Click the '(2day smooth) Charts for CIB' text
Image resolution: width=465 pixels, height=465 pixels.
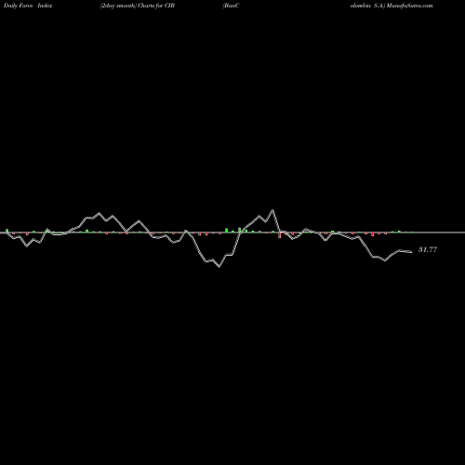[138, 6]
